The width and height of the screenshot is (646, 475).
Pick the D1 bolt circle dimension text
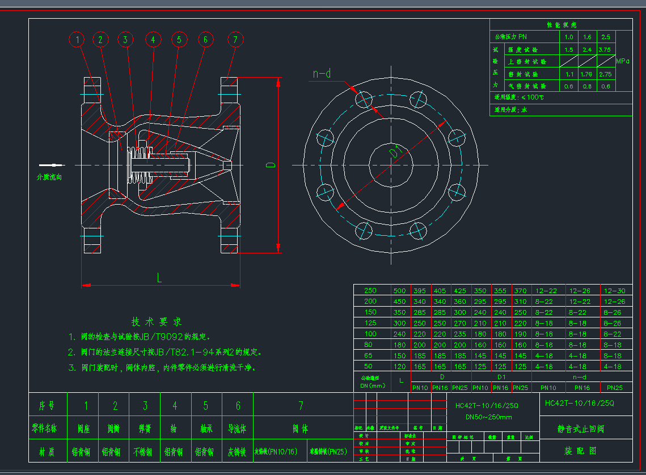click(x=397, y=152)
